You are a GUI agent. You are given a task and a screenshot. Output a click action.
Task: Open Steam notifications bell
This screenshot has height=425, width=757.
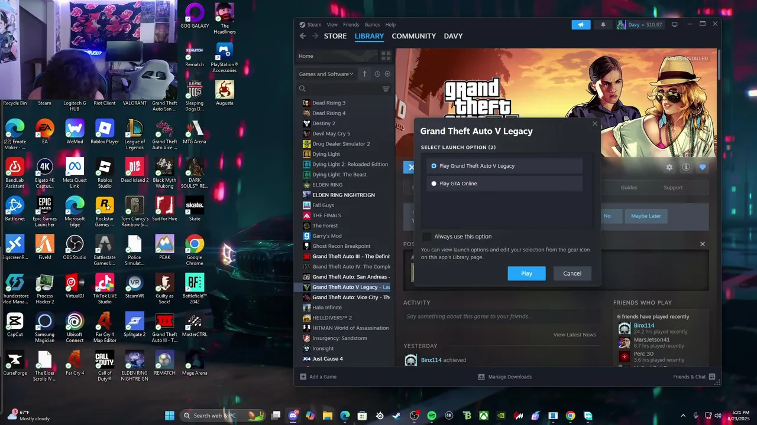point(603,25)
